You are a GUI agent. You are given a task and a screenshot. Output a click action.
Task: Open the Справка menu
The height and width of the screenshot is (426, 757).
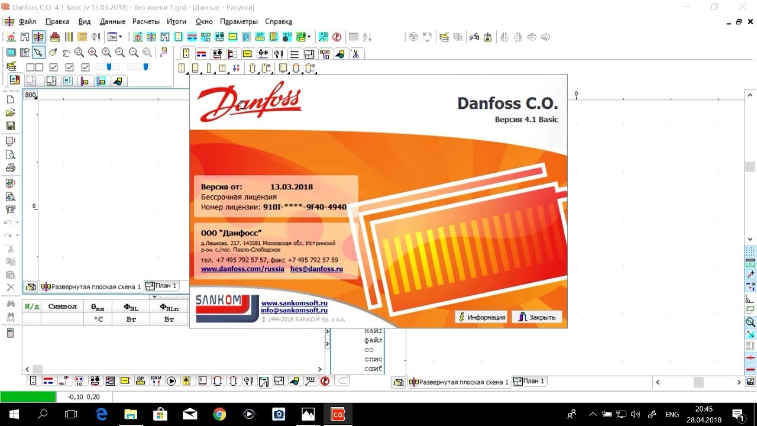(279, 21)
